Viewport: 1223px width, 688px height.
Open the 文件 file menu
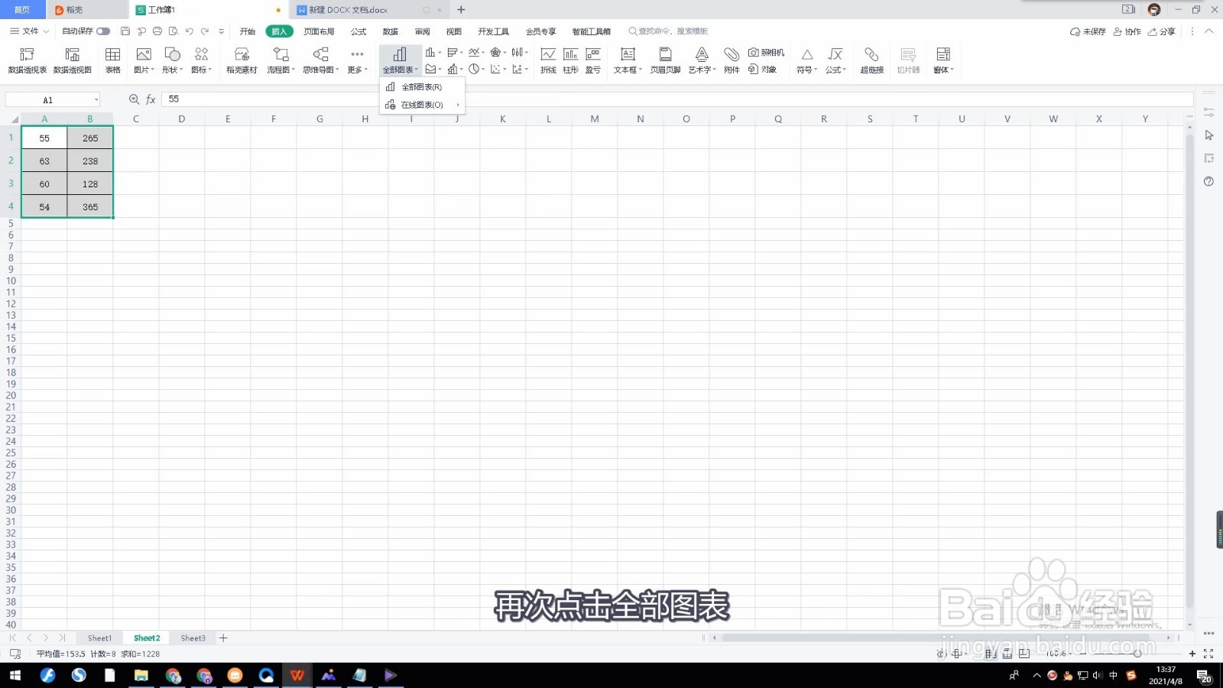[29, 31]
